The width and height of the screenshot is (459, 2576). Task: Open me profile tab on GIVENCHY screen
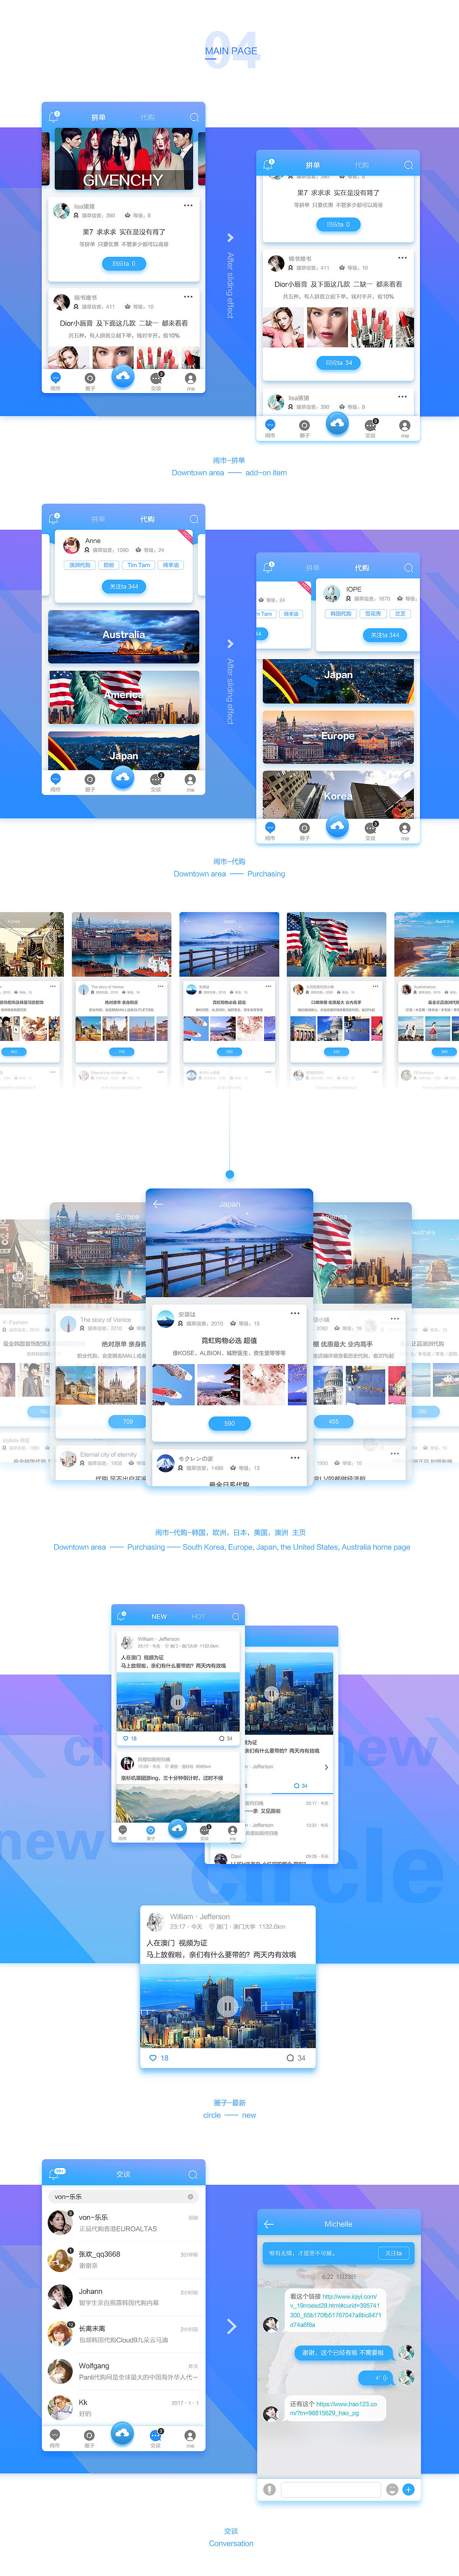click(x=190, y=381)
